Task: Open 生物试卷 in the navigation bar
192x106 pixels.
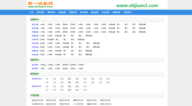Action: (x=127, y=12)
